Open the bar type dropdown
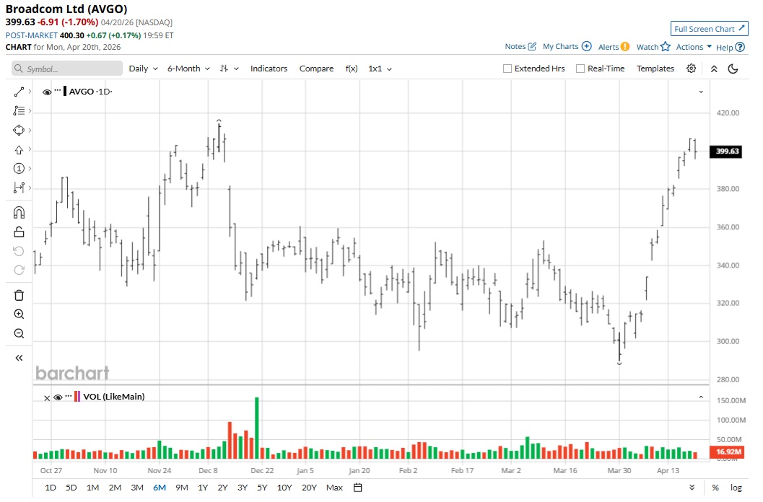 pyautogui.click(x=230, y=69)
